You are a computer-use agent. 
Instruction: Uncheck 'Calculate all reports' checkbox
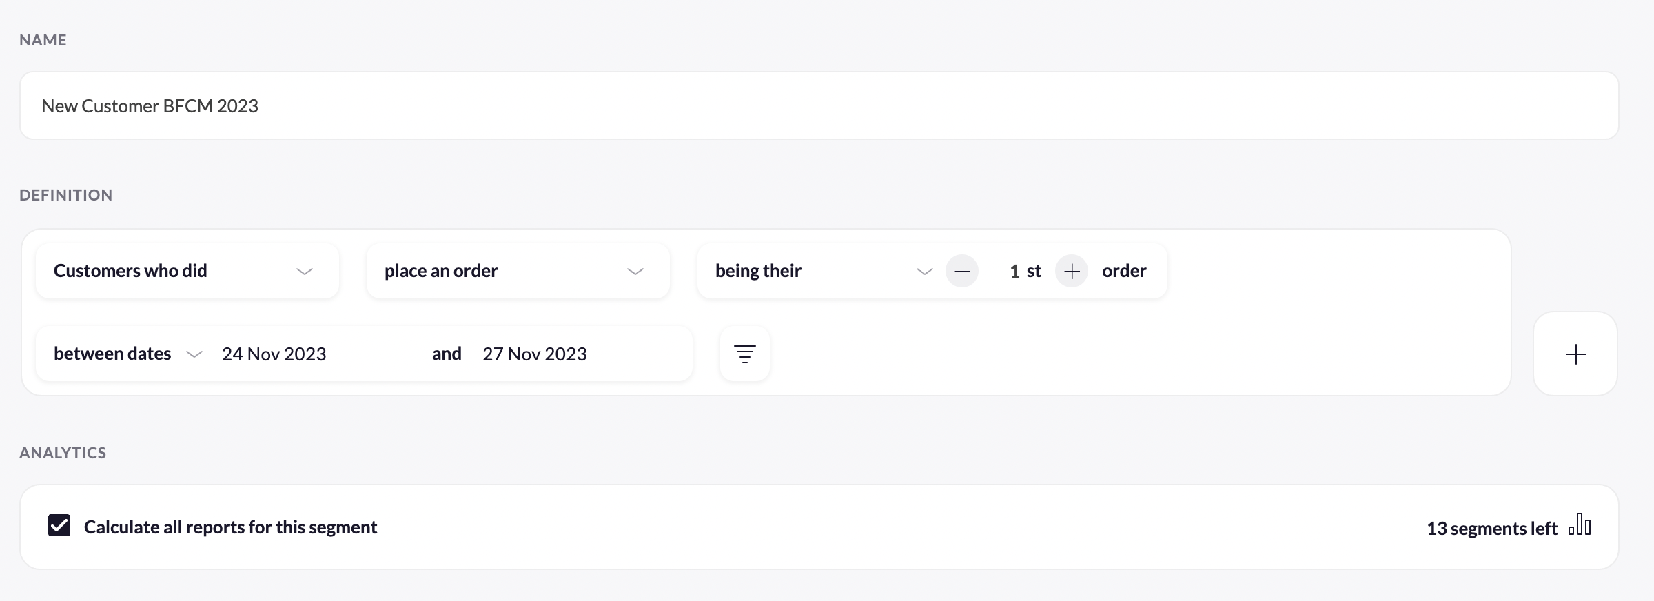[59, 525]
